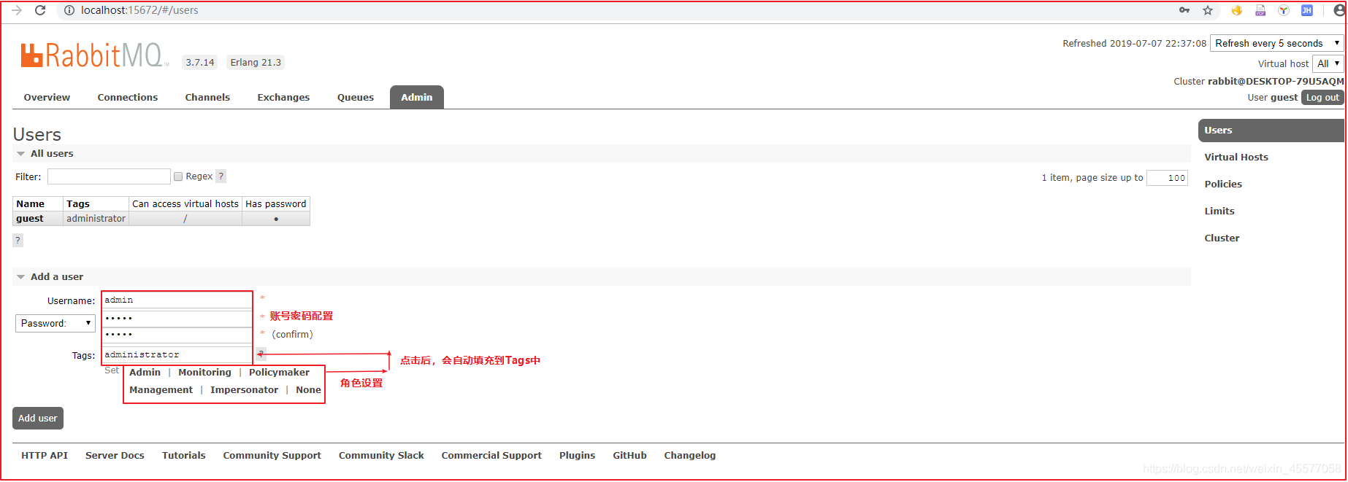Click Can access virtual hosts column header
The image size is (1348, 482).
pos(185,203)
